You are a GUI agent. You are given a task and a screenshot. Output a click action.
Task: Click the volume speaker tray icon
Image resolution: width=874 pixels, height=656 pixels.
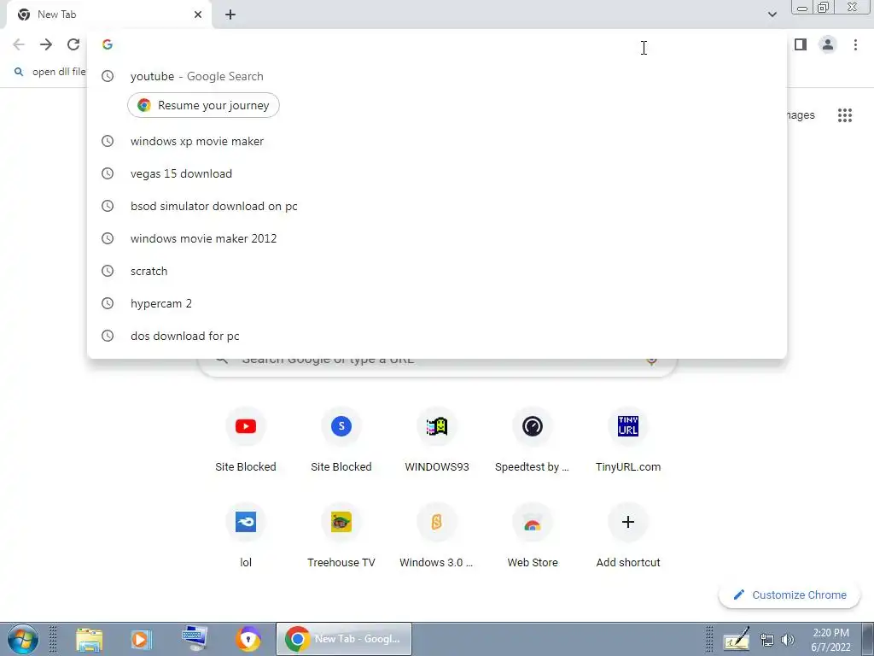(788, 640)
